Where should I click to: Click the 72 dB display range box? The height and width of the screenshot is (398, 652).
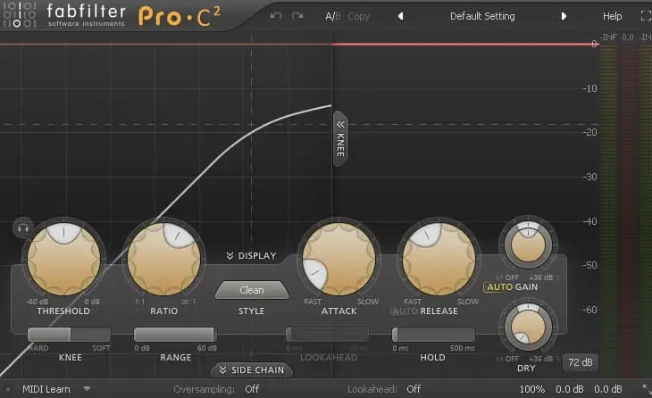point(580,362)
